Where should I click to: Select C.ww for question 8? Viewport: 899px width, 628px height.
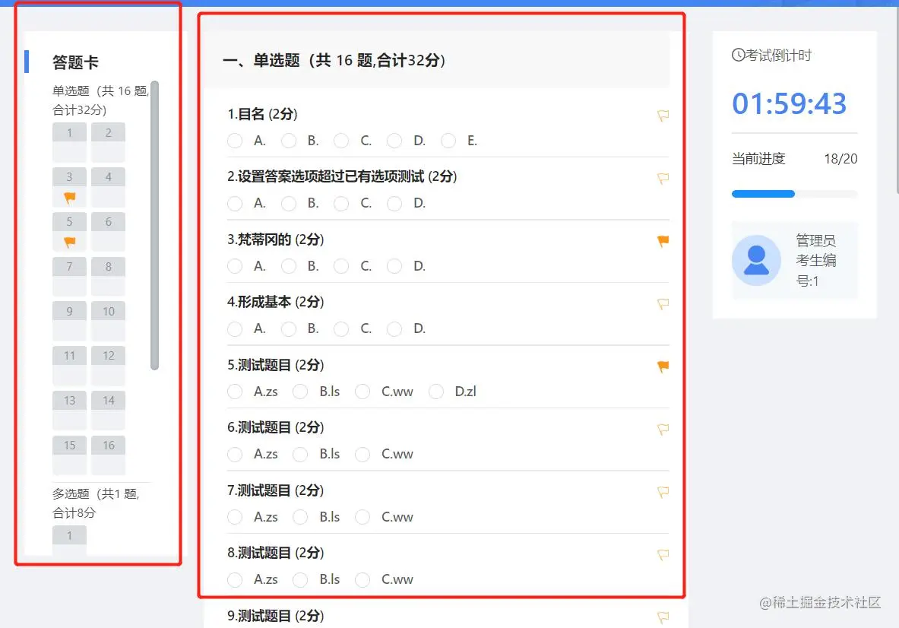(362, 580)
